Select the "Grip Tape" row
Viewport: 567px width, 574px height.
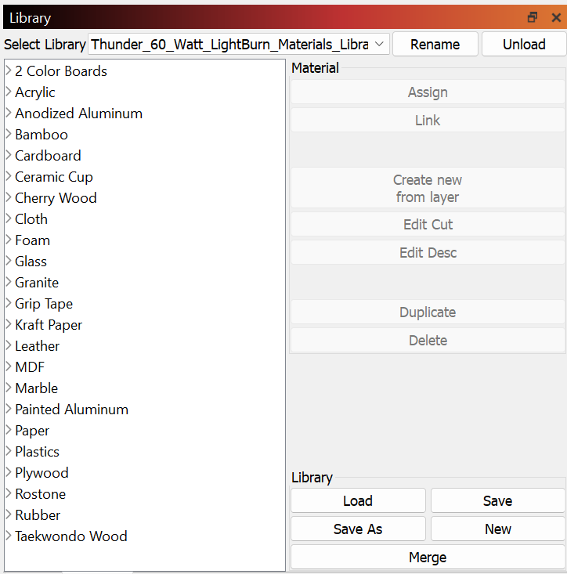pos(44,304)
